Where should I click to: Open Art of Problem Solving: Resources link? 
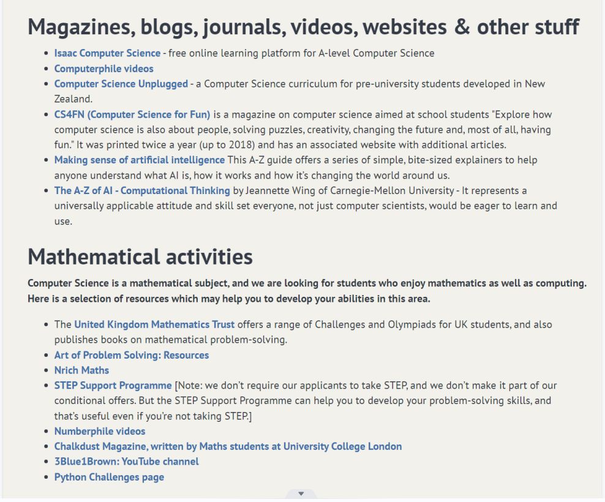131,355
